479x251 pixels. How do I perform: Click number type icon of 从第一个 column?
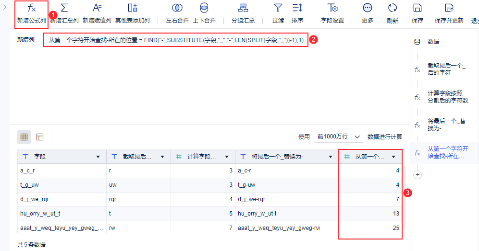[347, 157]
